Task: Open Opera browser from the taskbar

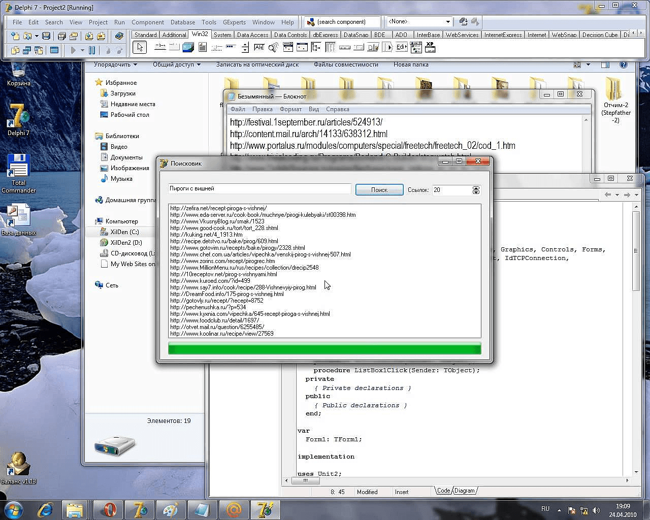Action: click(107, 509)
